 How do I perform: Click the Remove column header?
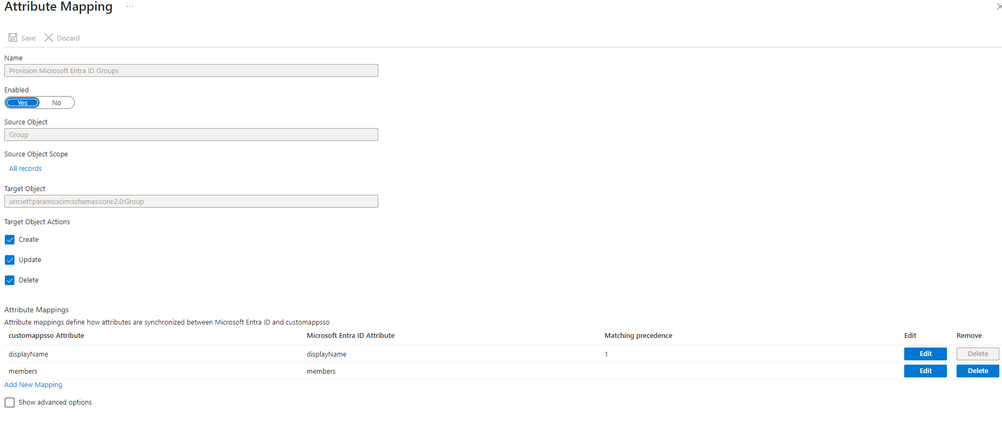[969, 335]
